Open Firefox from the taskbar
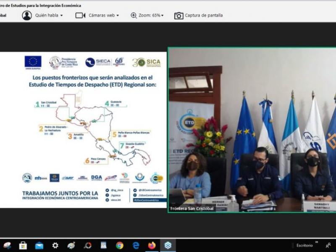Image resolution: width=336 pixels, height=252 pixels. pyautogui.click(x=152, y=245)
